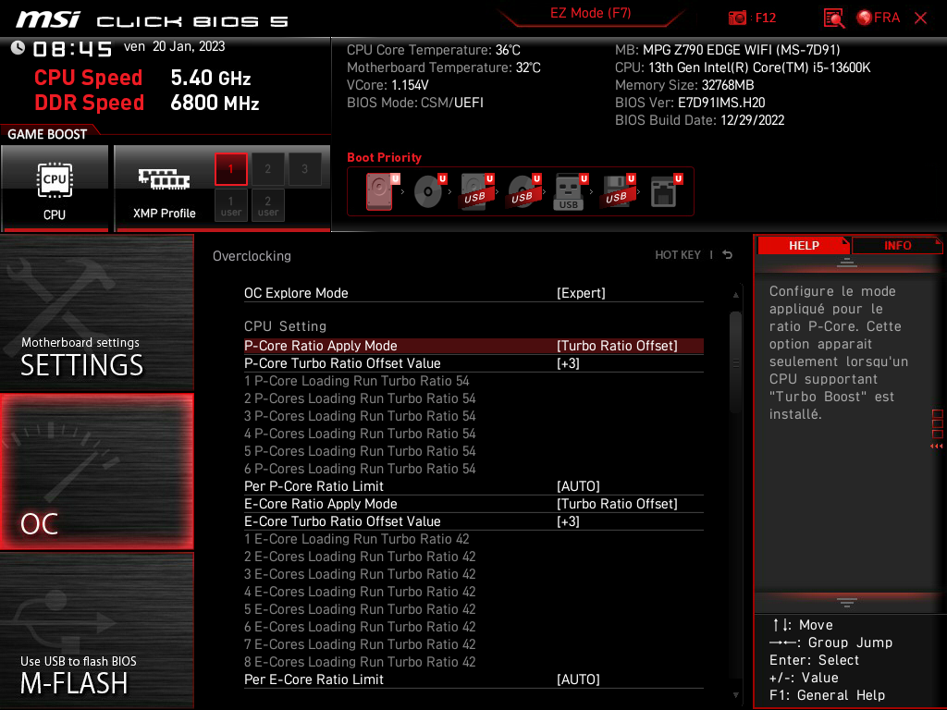Open Per E-Core Ratio Limit [AUTO]
The image size is (947, 710).
[473, 679]
